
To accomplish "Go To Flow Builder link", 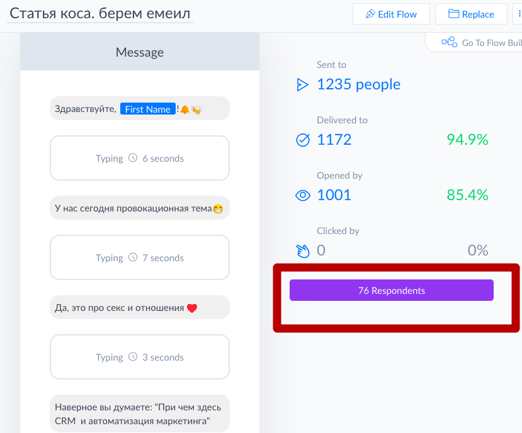I will point(482,43).
